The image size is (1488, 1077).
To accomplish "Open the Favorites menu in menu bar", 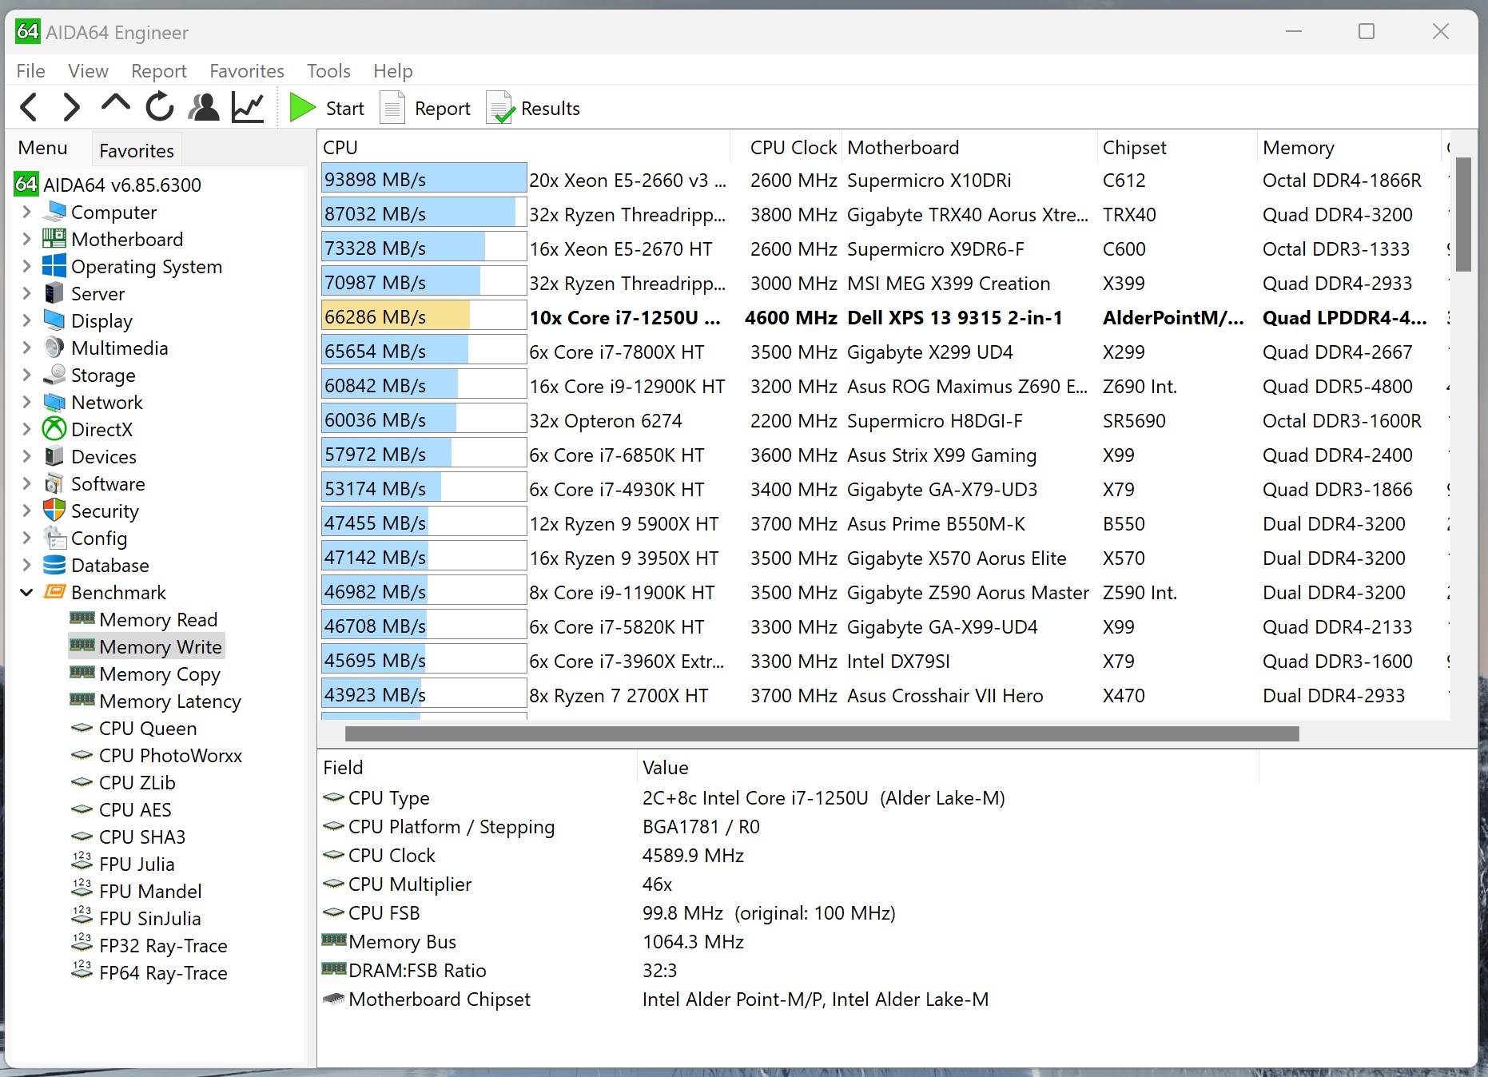I will [x=247, y=71].
